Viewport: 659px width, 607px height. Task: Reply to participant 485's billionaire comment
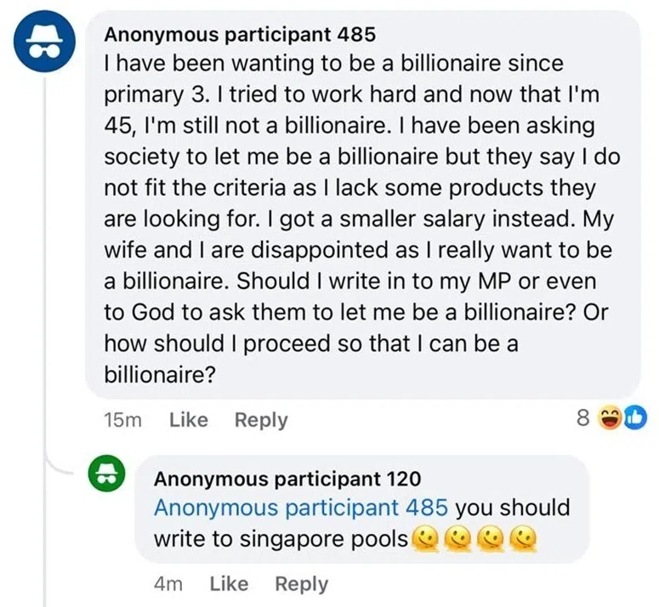pyautogui.click(x=261, y=420)
